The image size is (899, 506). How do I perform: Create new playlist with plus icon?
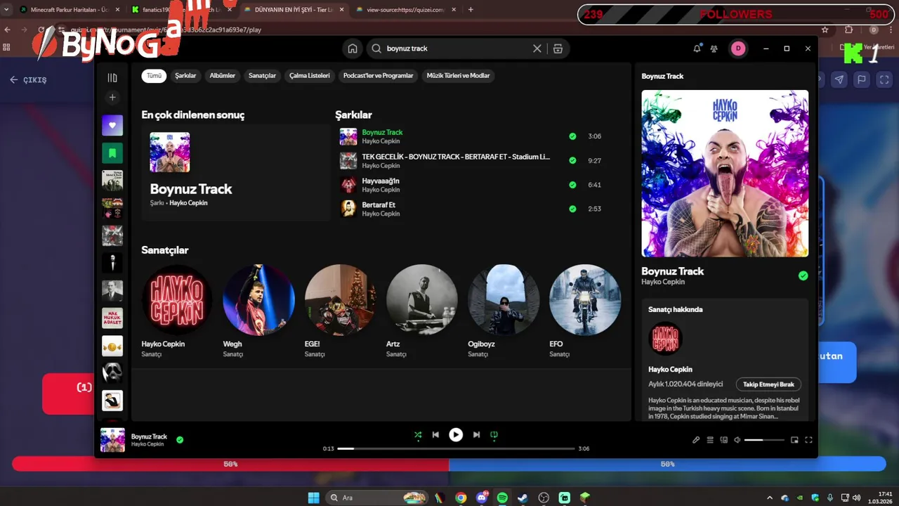pos(112,98)
